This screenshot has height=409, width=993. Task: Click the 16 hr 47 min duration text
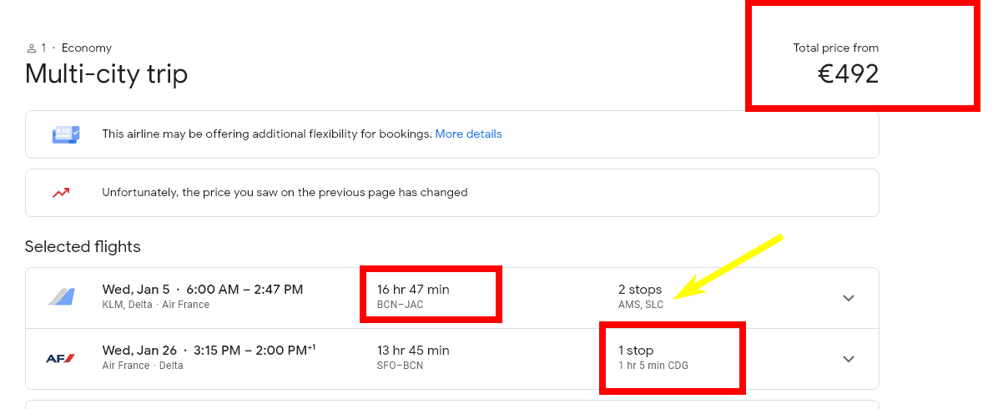point(413,290)
